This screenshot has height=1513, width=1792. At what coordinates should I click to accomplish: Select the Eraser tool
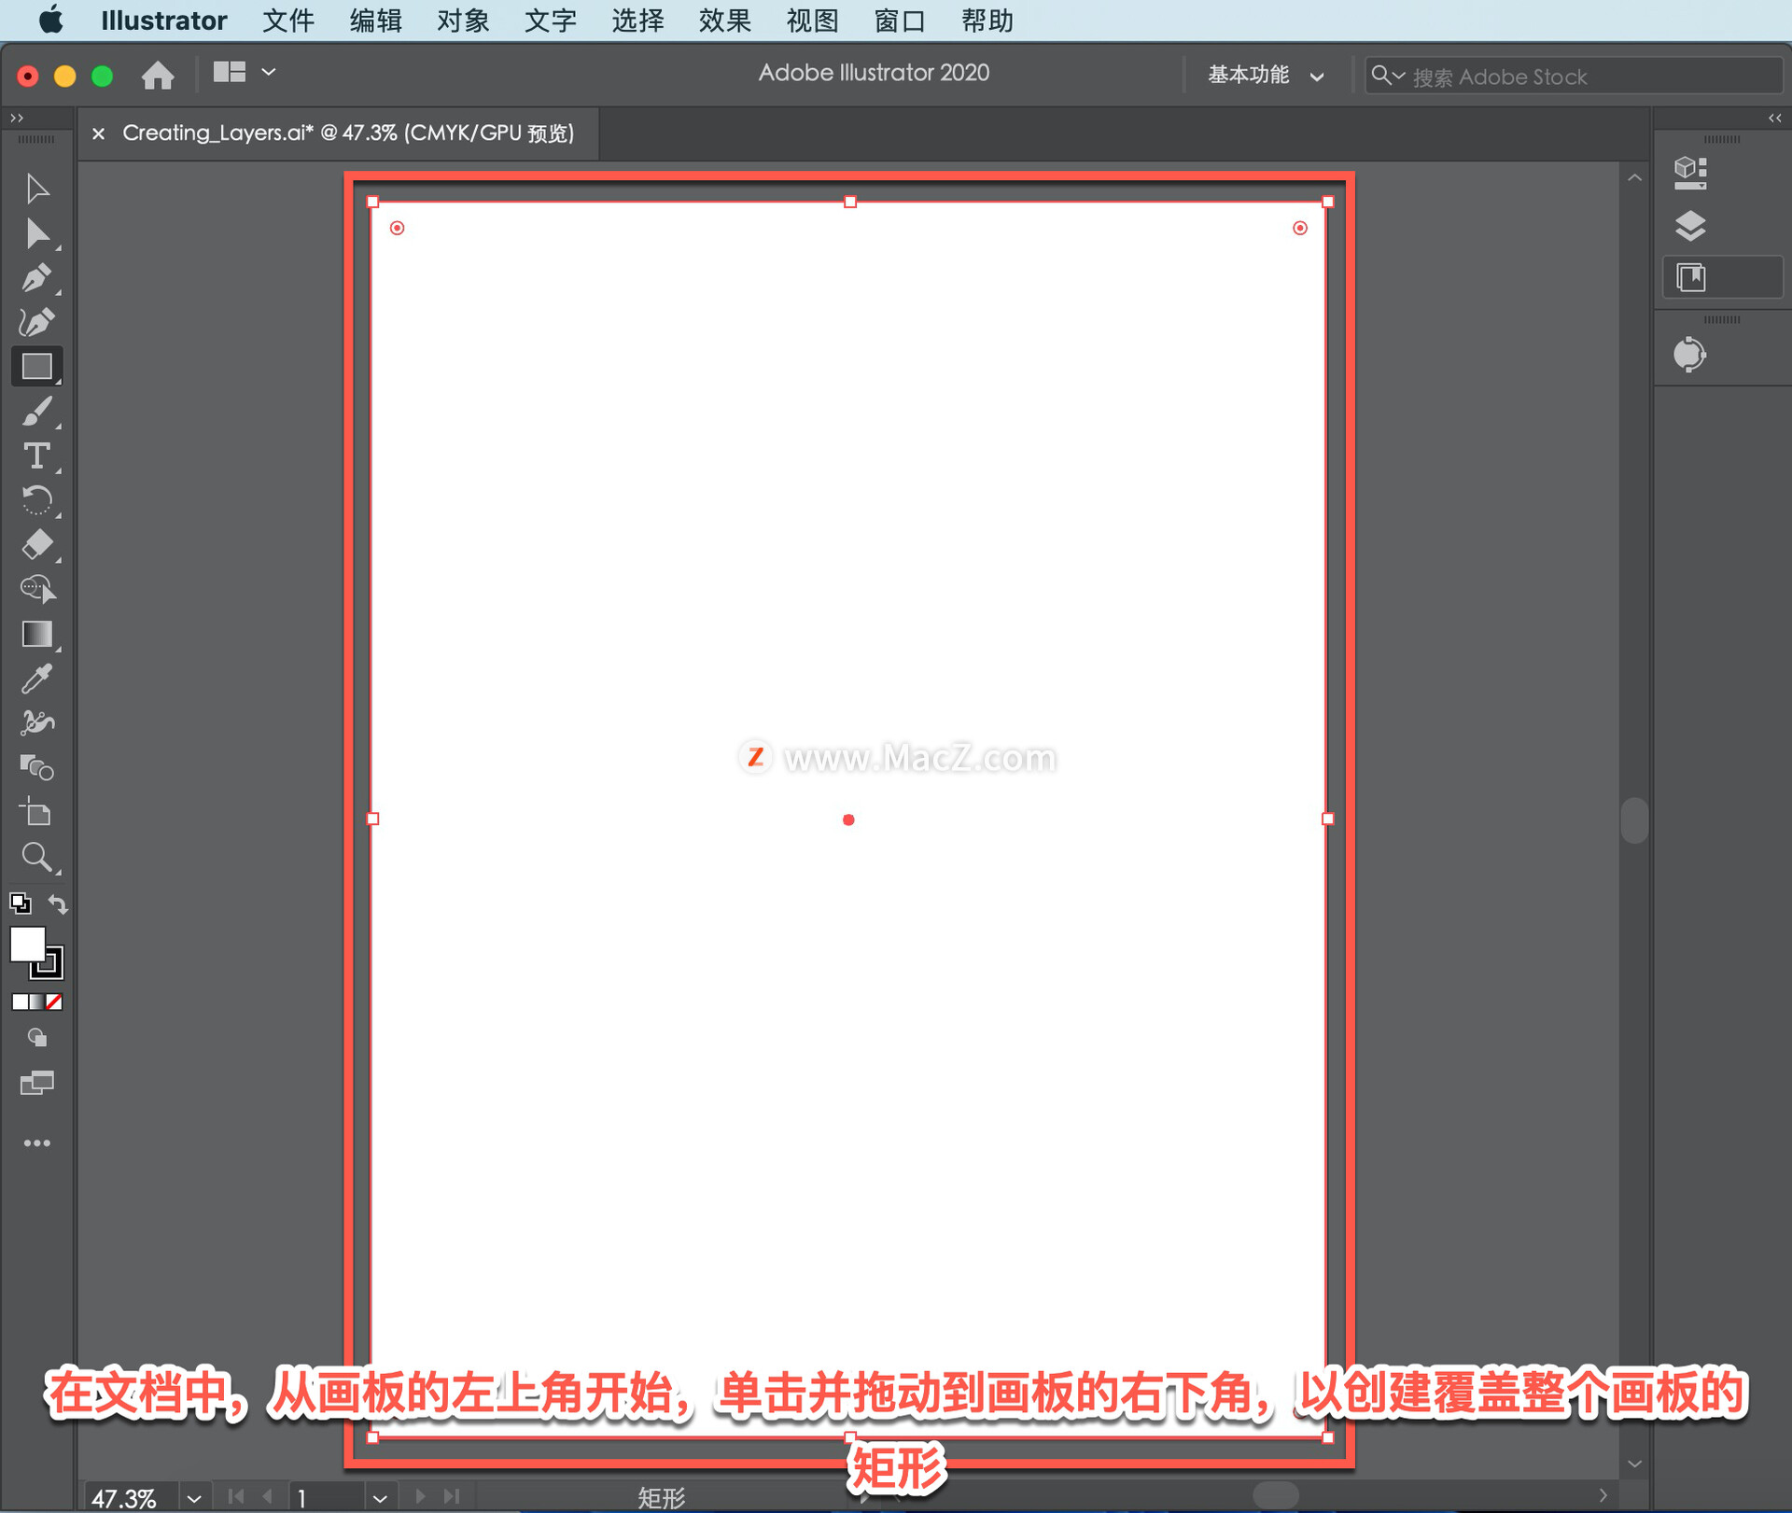tap(36, 544)
